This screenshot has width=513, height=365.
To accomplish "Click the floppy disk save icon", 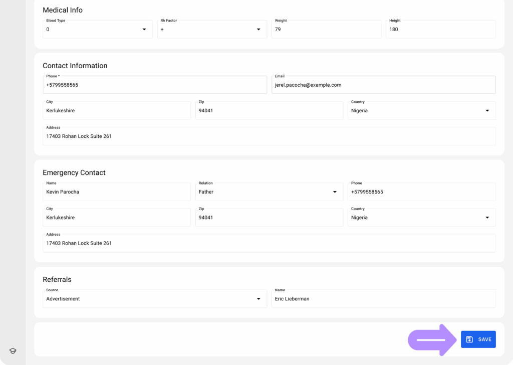I will pyautogui.click(x=468, y=339).
